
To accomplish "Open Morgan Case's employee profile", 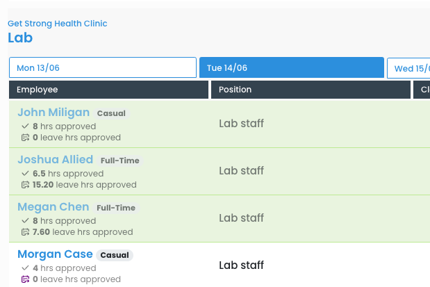I will click(53, 254).
